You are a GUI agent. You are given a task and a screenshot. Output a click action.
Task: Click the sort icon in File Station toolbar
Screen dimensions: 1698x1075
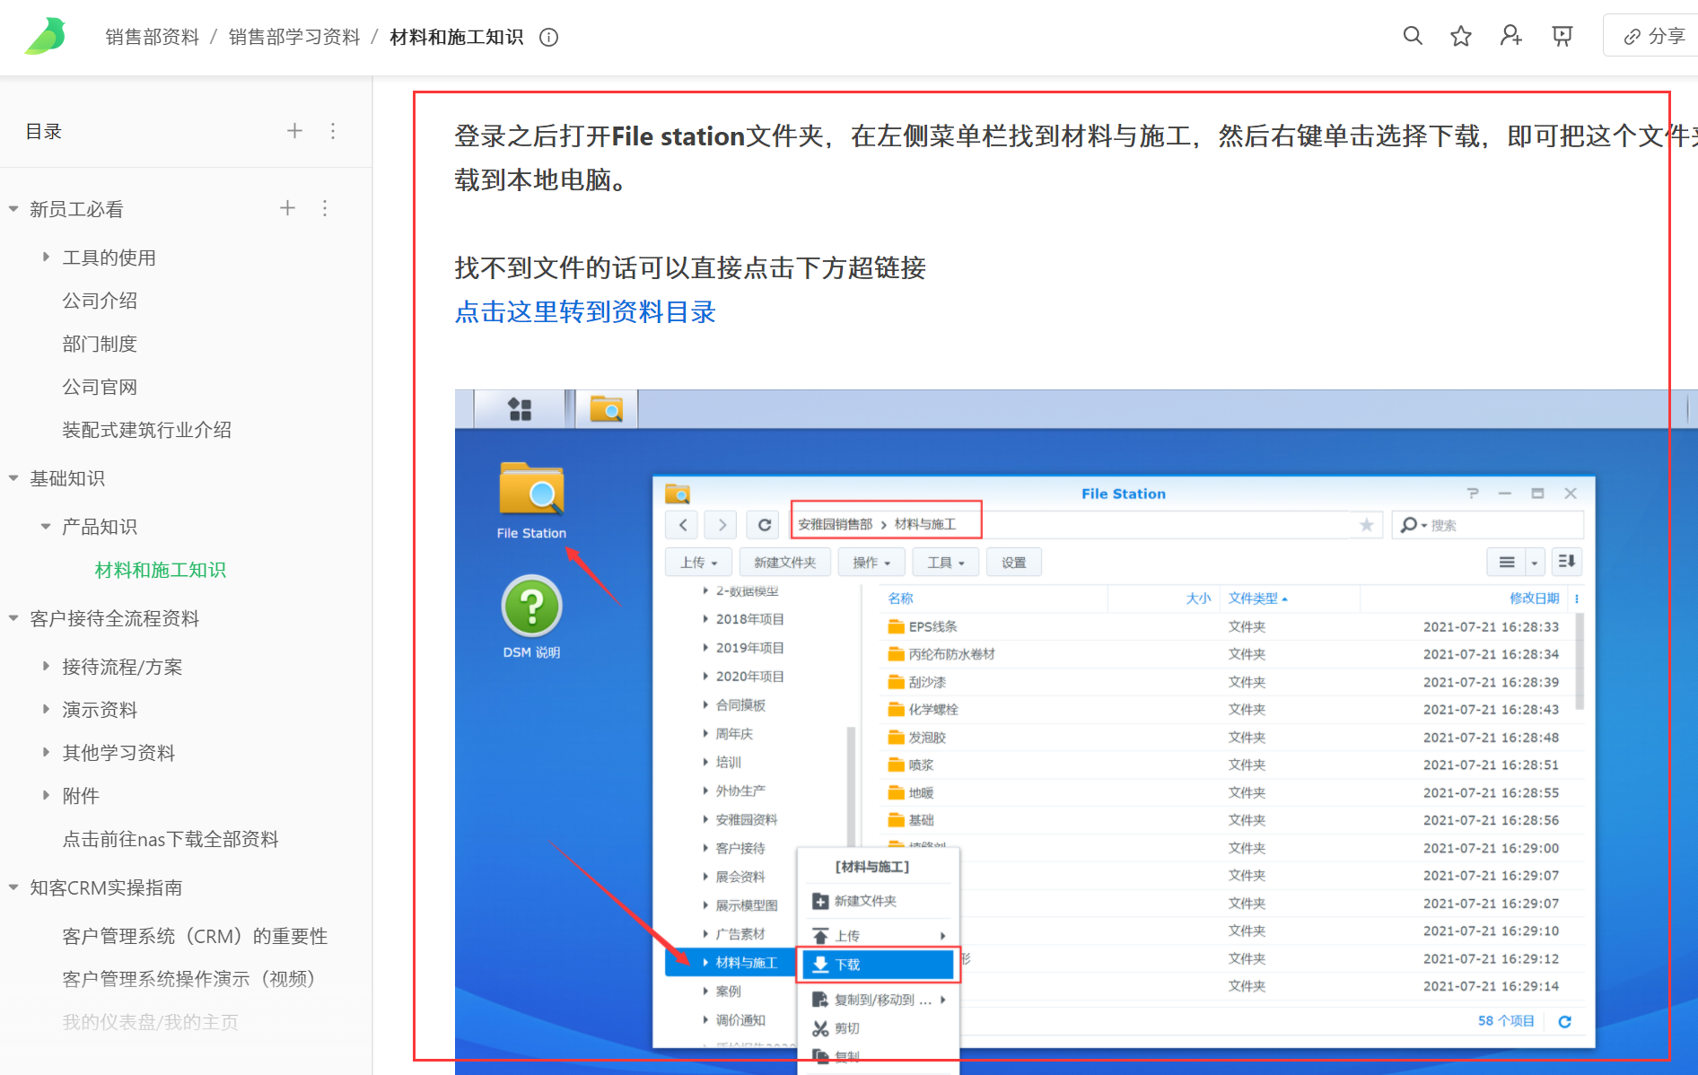point(1566,562)
